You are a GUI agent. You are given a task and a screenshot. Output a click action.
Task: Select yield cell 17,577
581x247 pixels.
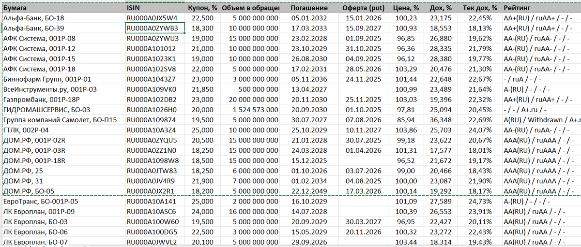440,150
